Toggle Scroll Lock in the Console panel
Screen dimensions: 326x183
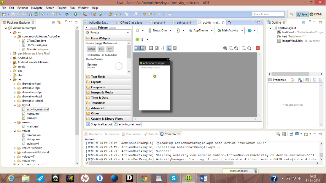284,134
